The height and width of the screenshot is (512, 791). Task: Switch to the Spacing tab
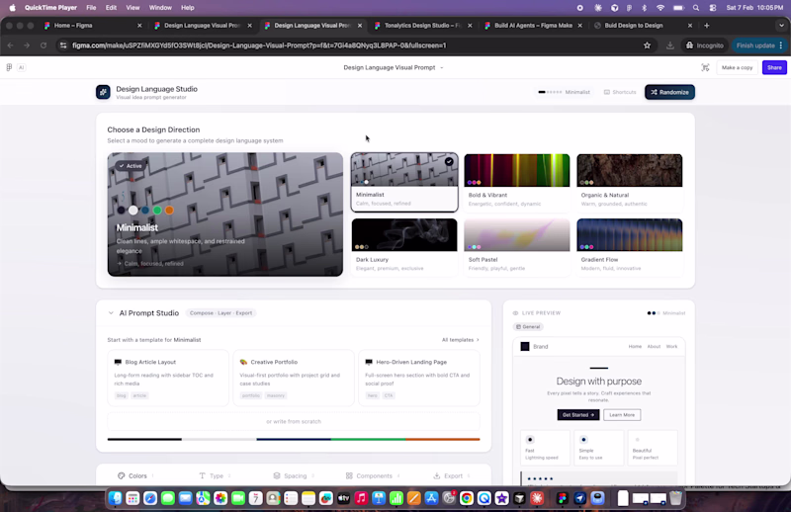point(294,475)
